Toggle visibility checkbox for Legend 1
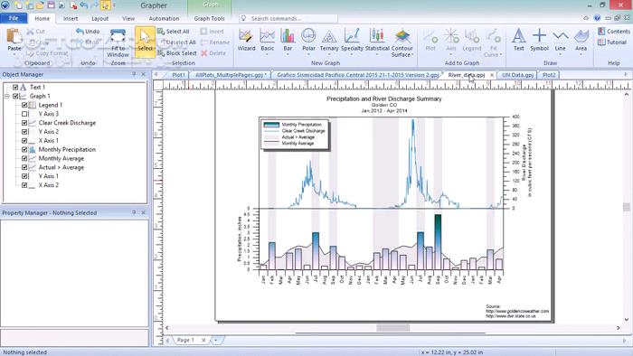Image resolution: width=633 pixels, height=356 pixels. click(24, 105)
